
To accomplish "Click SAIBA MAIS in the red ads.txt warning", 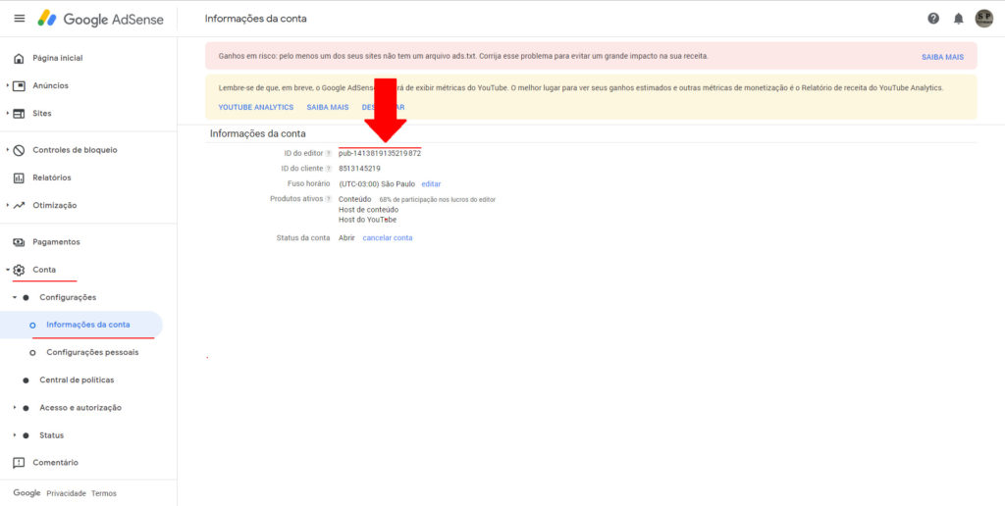I will pos(942,57).
